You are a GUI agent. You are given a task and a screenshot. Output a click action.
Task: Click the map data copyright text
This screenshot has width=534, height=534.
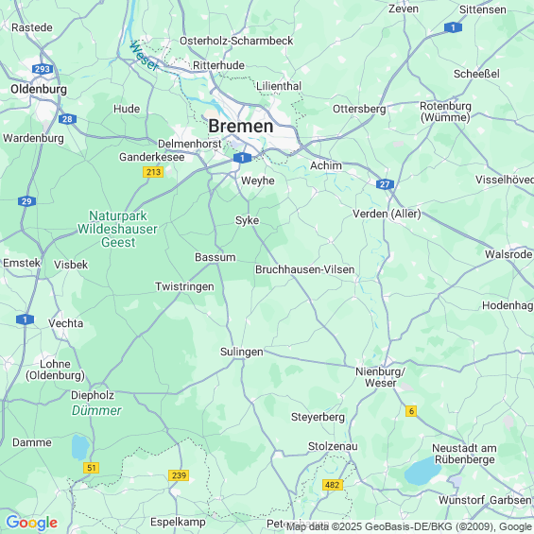409,526
